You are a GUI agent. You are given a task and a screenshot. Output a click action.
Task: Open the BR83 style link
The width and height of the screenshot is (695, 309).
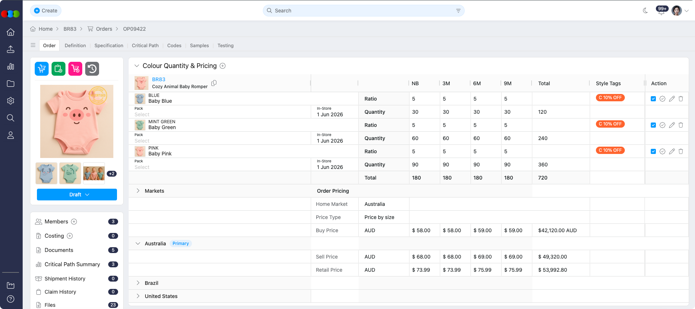click(x=159, y=79)
